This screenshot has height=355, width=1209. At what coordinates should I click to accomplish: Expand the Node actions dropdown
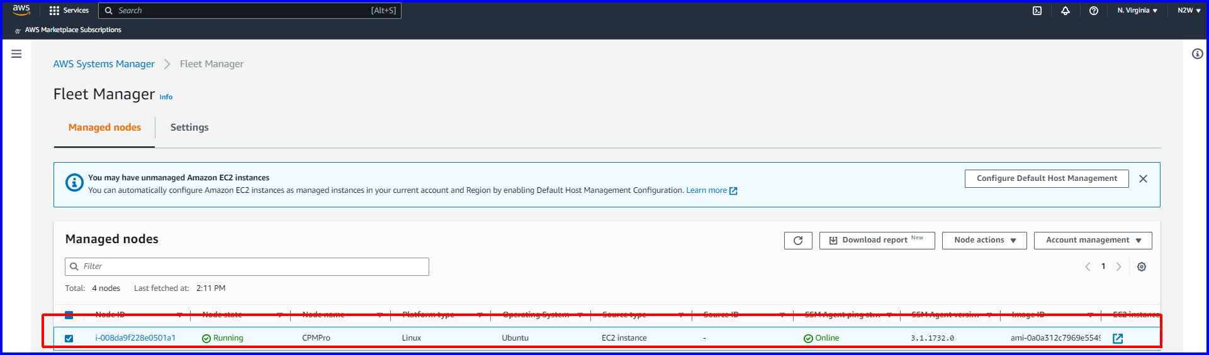point(984,241)
